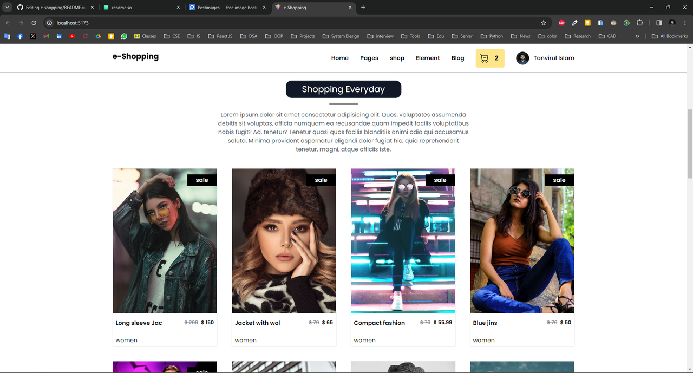The height and width of the screenshot is (373, 693).
Task: Close the readme.so tab
Action: pyautogui.click(x=178, y=8)
